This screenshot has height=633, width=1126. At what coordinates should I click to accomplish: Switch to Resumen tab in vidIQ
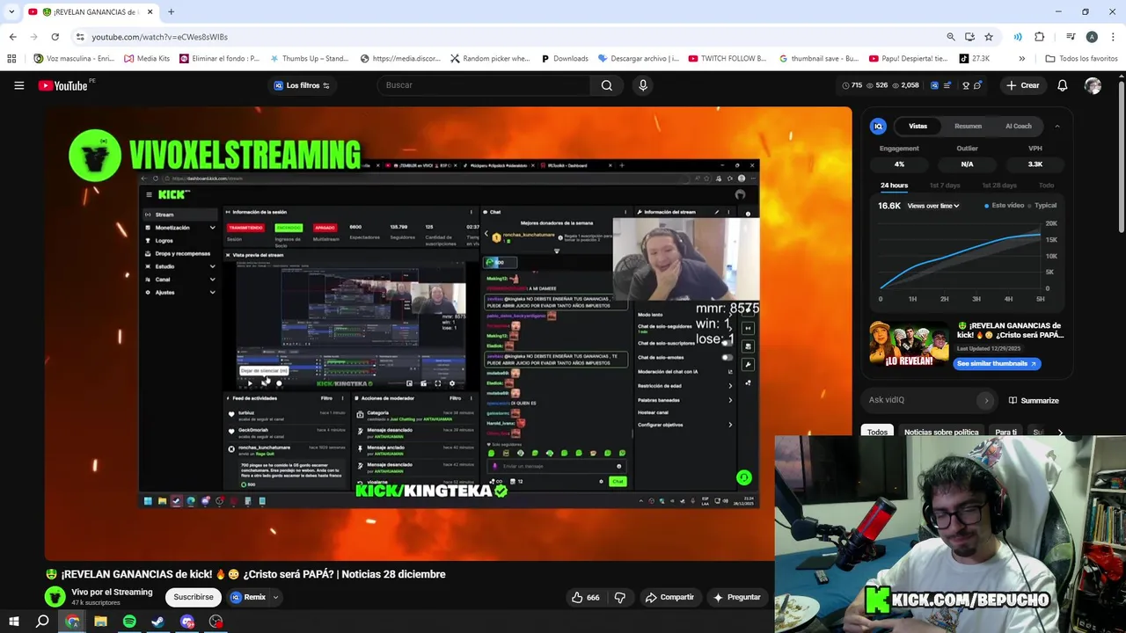(x=968, y=126)
